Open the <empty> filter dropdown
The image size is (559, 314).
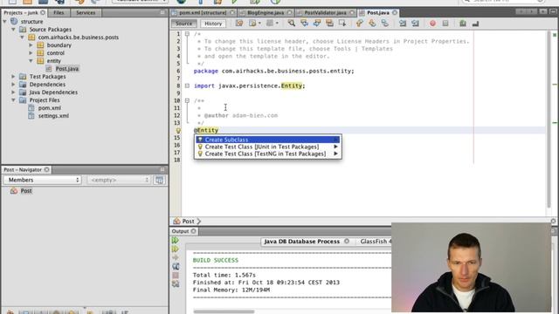click(119, 181)
